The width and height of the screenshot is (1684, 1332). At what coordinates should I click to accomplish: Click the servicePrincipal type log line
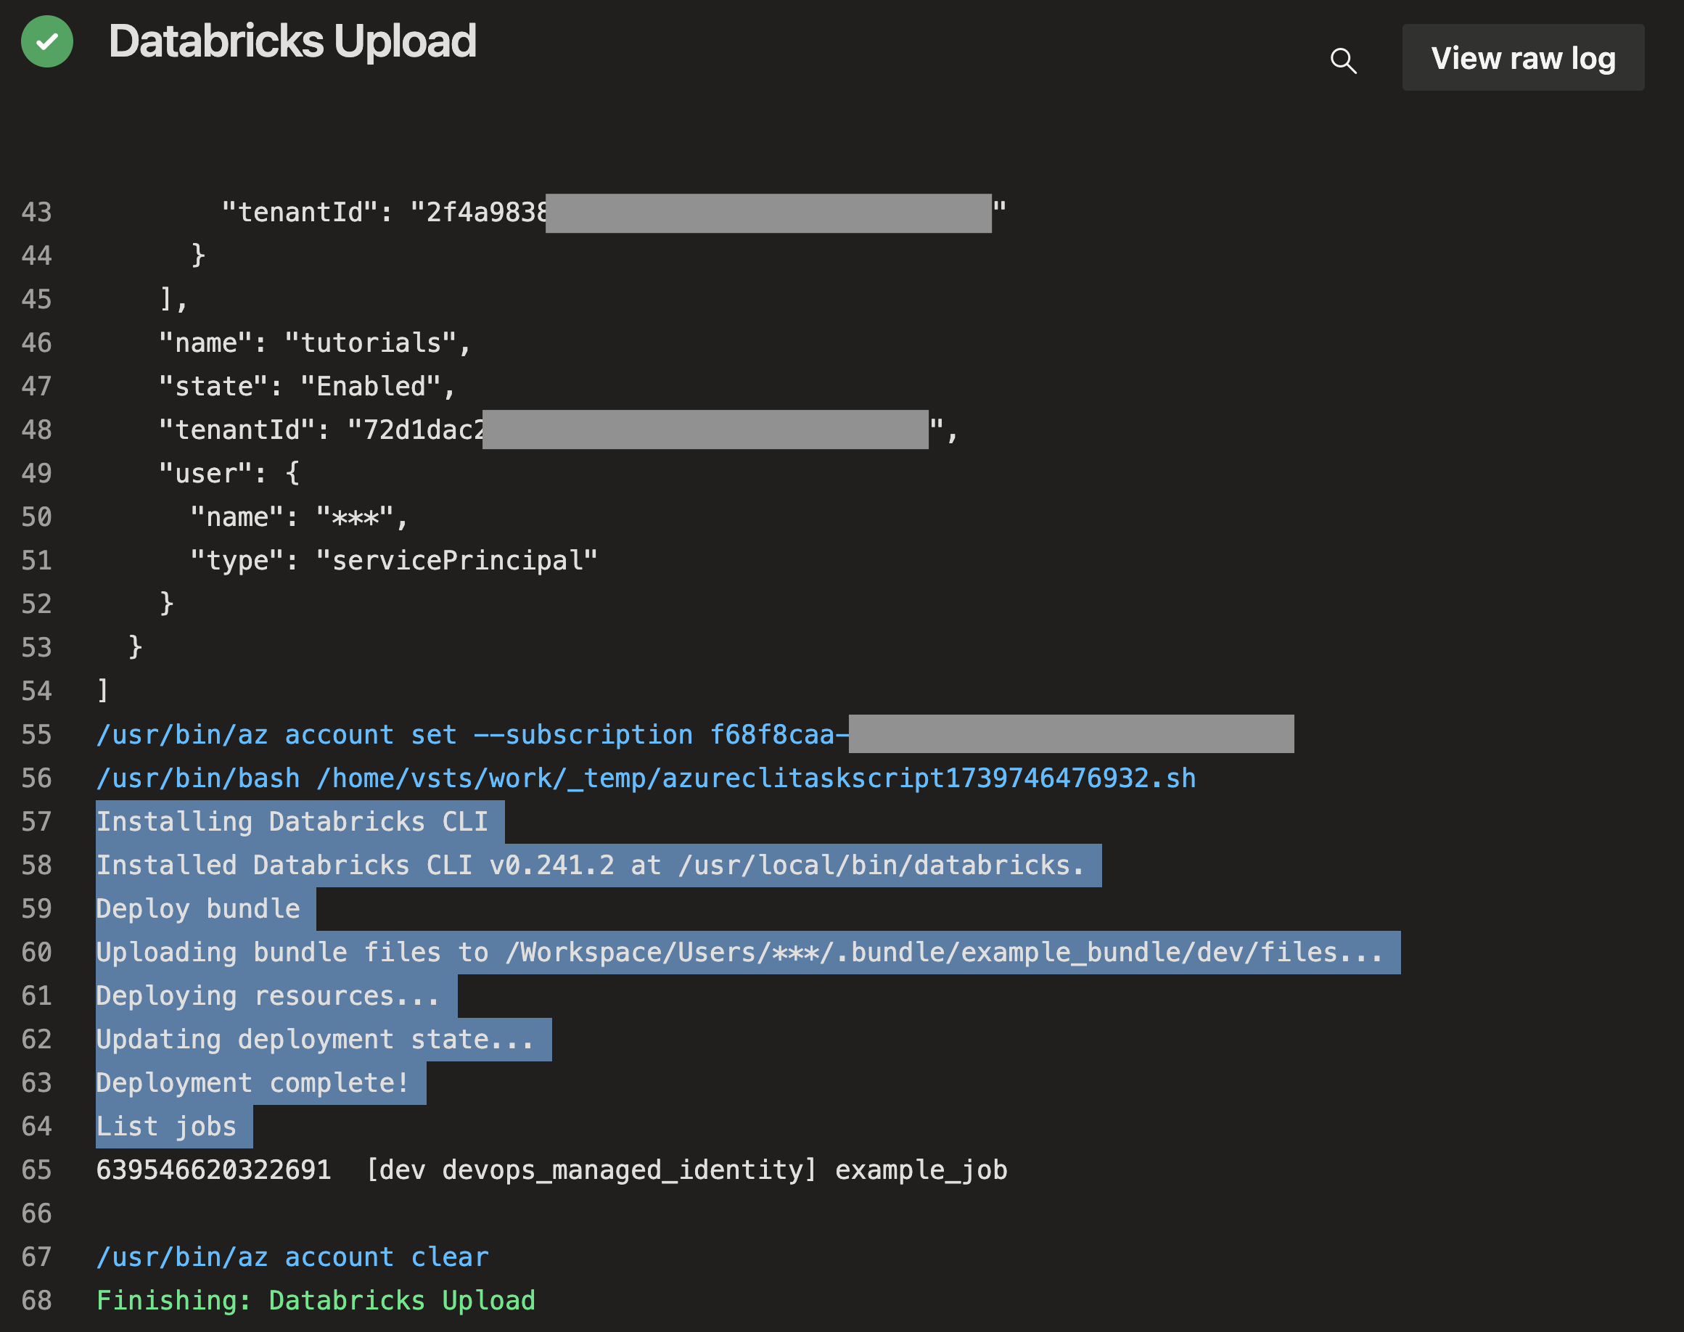393,561
